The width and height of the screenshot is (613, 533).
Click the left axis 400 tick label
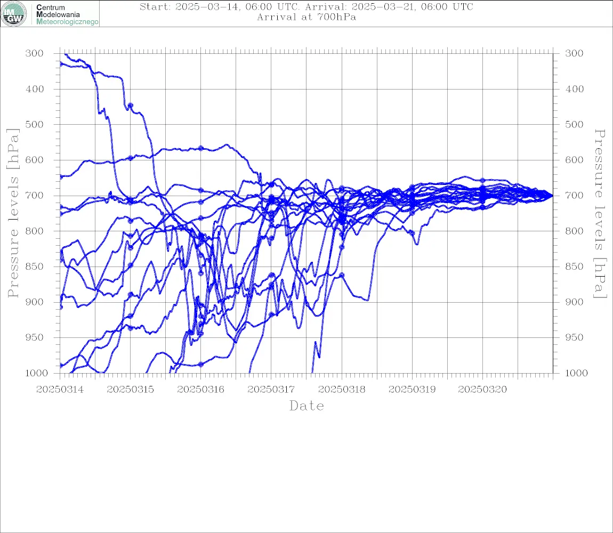click(x=35, y=89)
